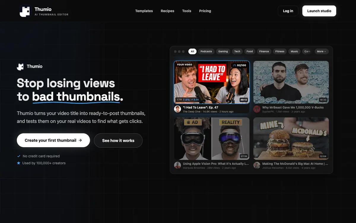Pick the Music category chip
This screenshot has width=356, height=223.
click(x=294, y=51)
